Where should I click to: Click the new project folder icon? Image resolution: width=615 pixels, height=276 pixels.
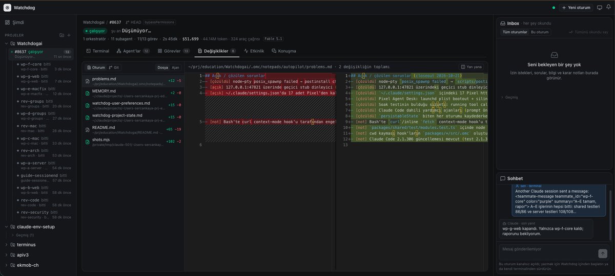[x=61, y=35]
